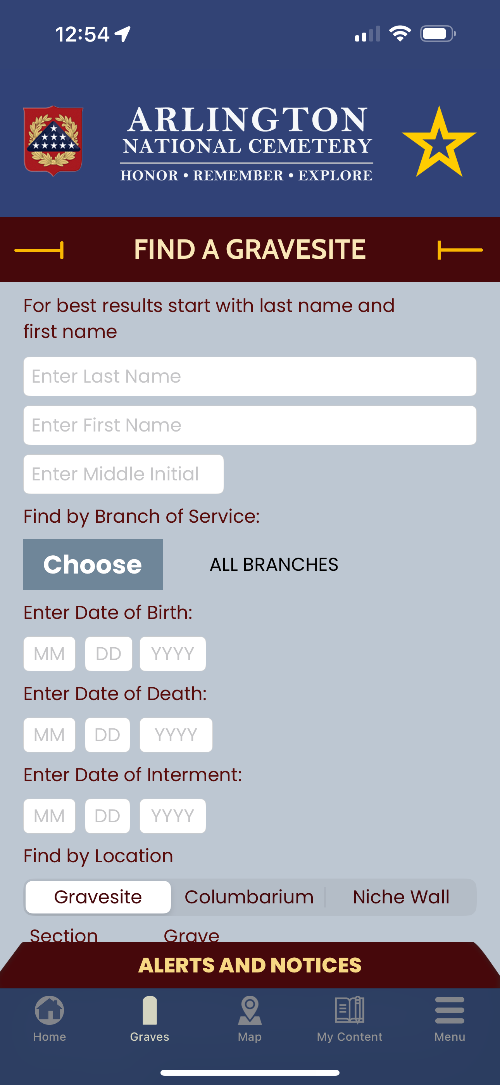The height and width of the screenshot is (1085, 500).
Task: Tap the Wi-Fi status icon
Action: [400, 34]
